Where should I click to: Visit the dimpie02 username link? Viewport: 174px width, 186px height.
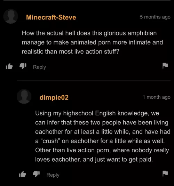[54, 97]
